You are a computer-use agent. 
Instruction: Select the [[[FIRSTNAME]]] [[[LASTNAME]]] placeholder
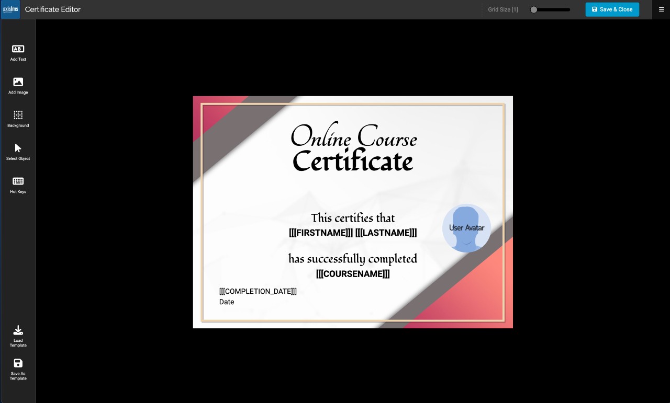pos(353,233)
